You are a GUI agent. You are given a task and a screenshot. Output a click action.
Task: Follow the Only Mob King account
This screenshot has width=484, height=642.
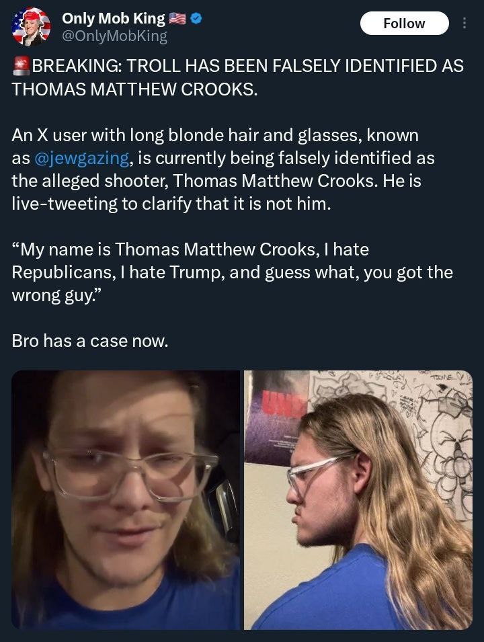coord(404,24)
